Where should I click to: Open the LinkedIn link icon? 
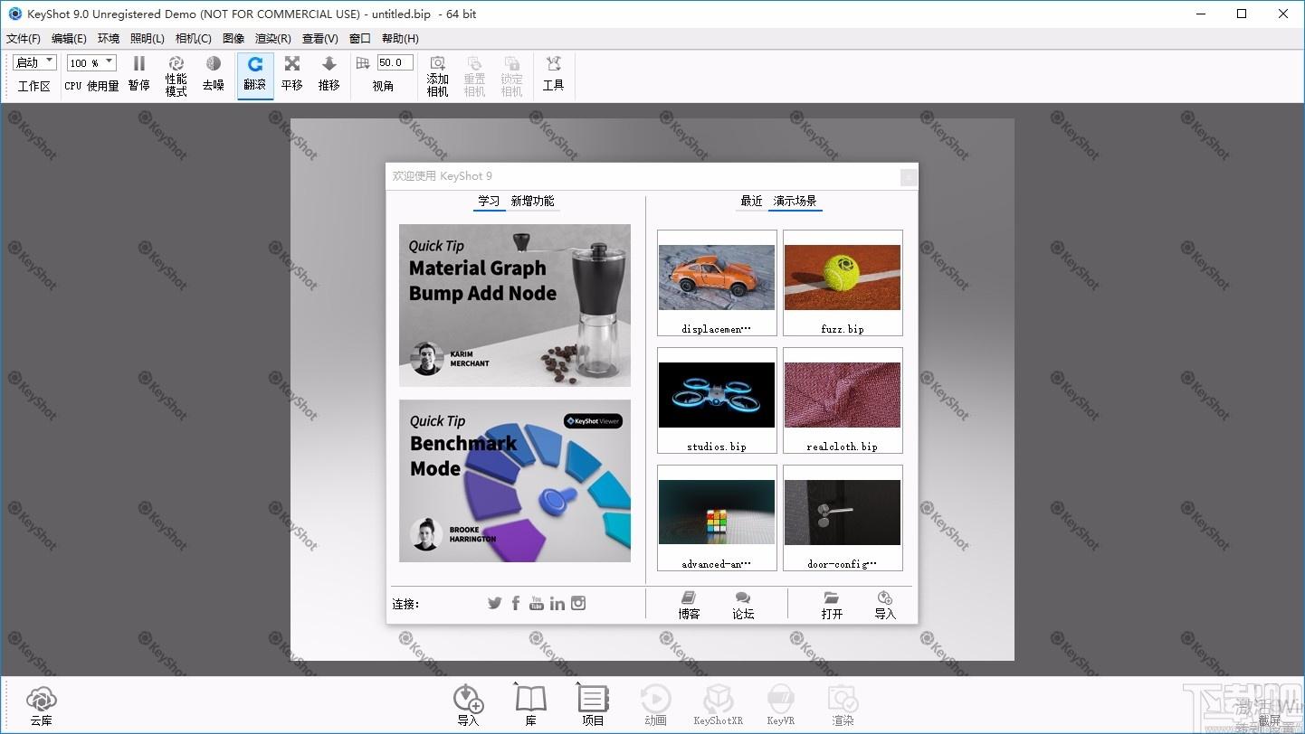pos(557,603)
